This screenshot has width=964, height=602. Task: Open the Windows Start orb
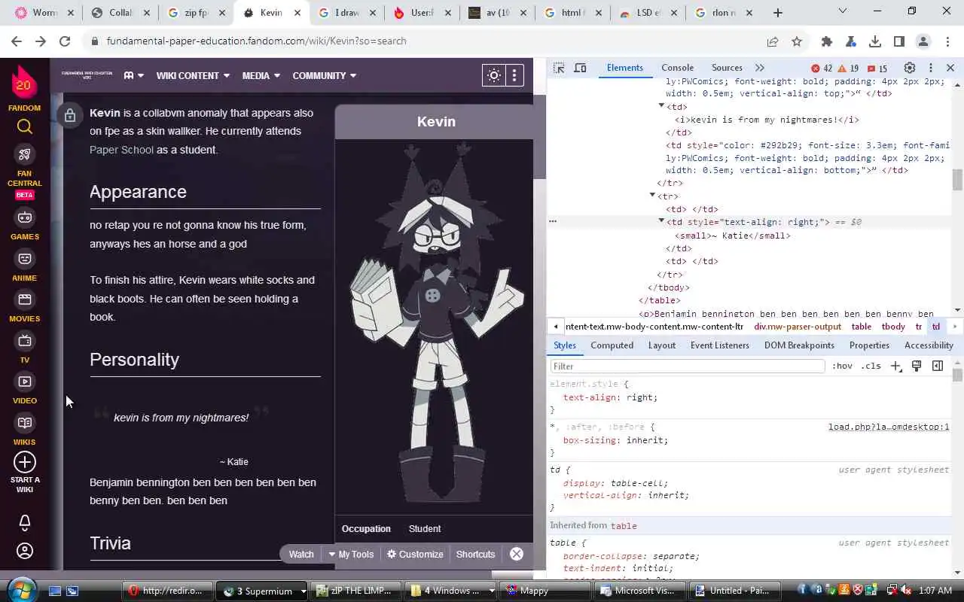tap(21, 589)
